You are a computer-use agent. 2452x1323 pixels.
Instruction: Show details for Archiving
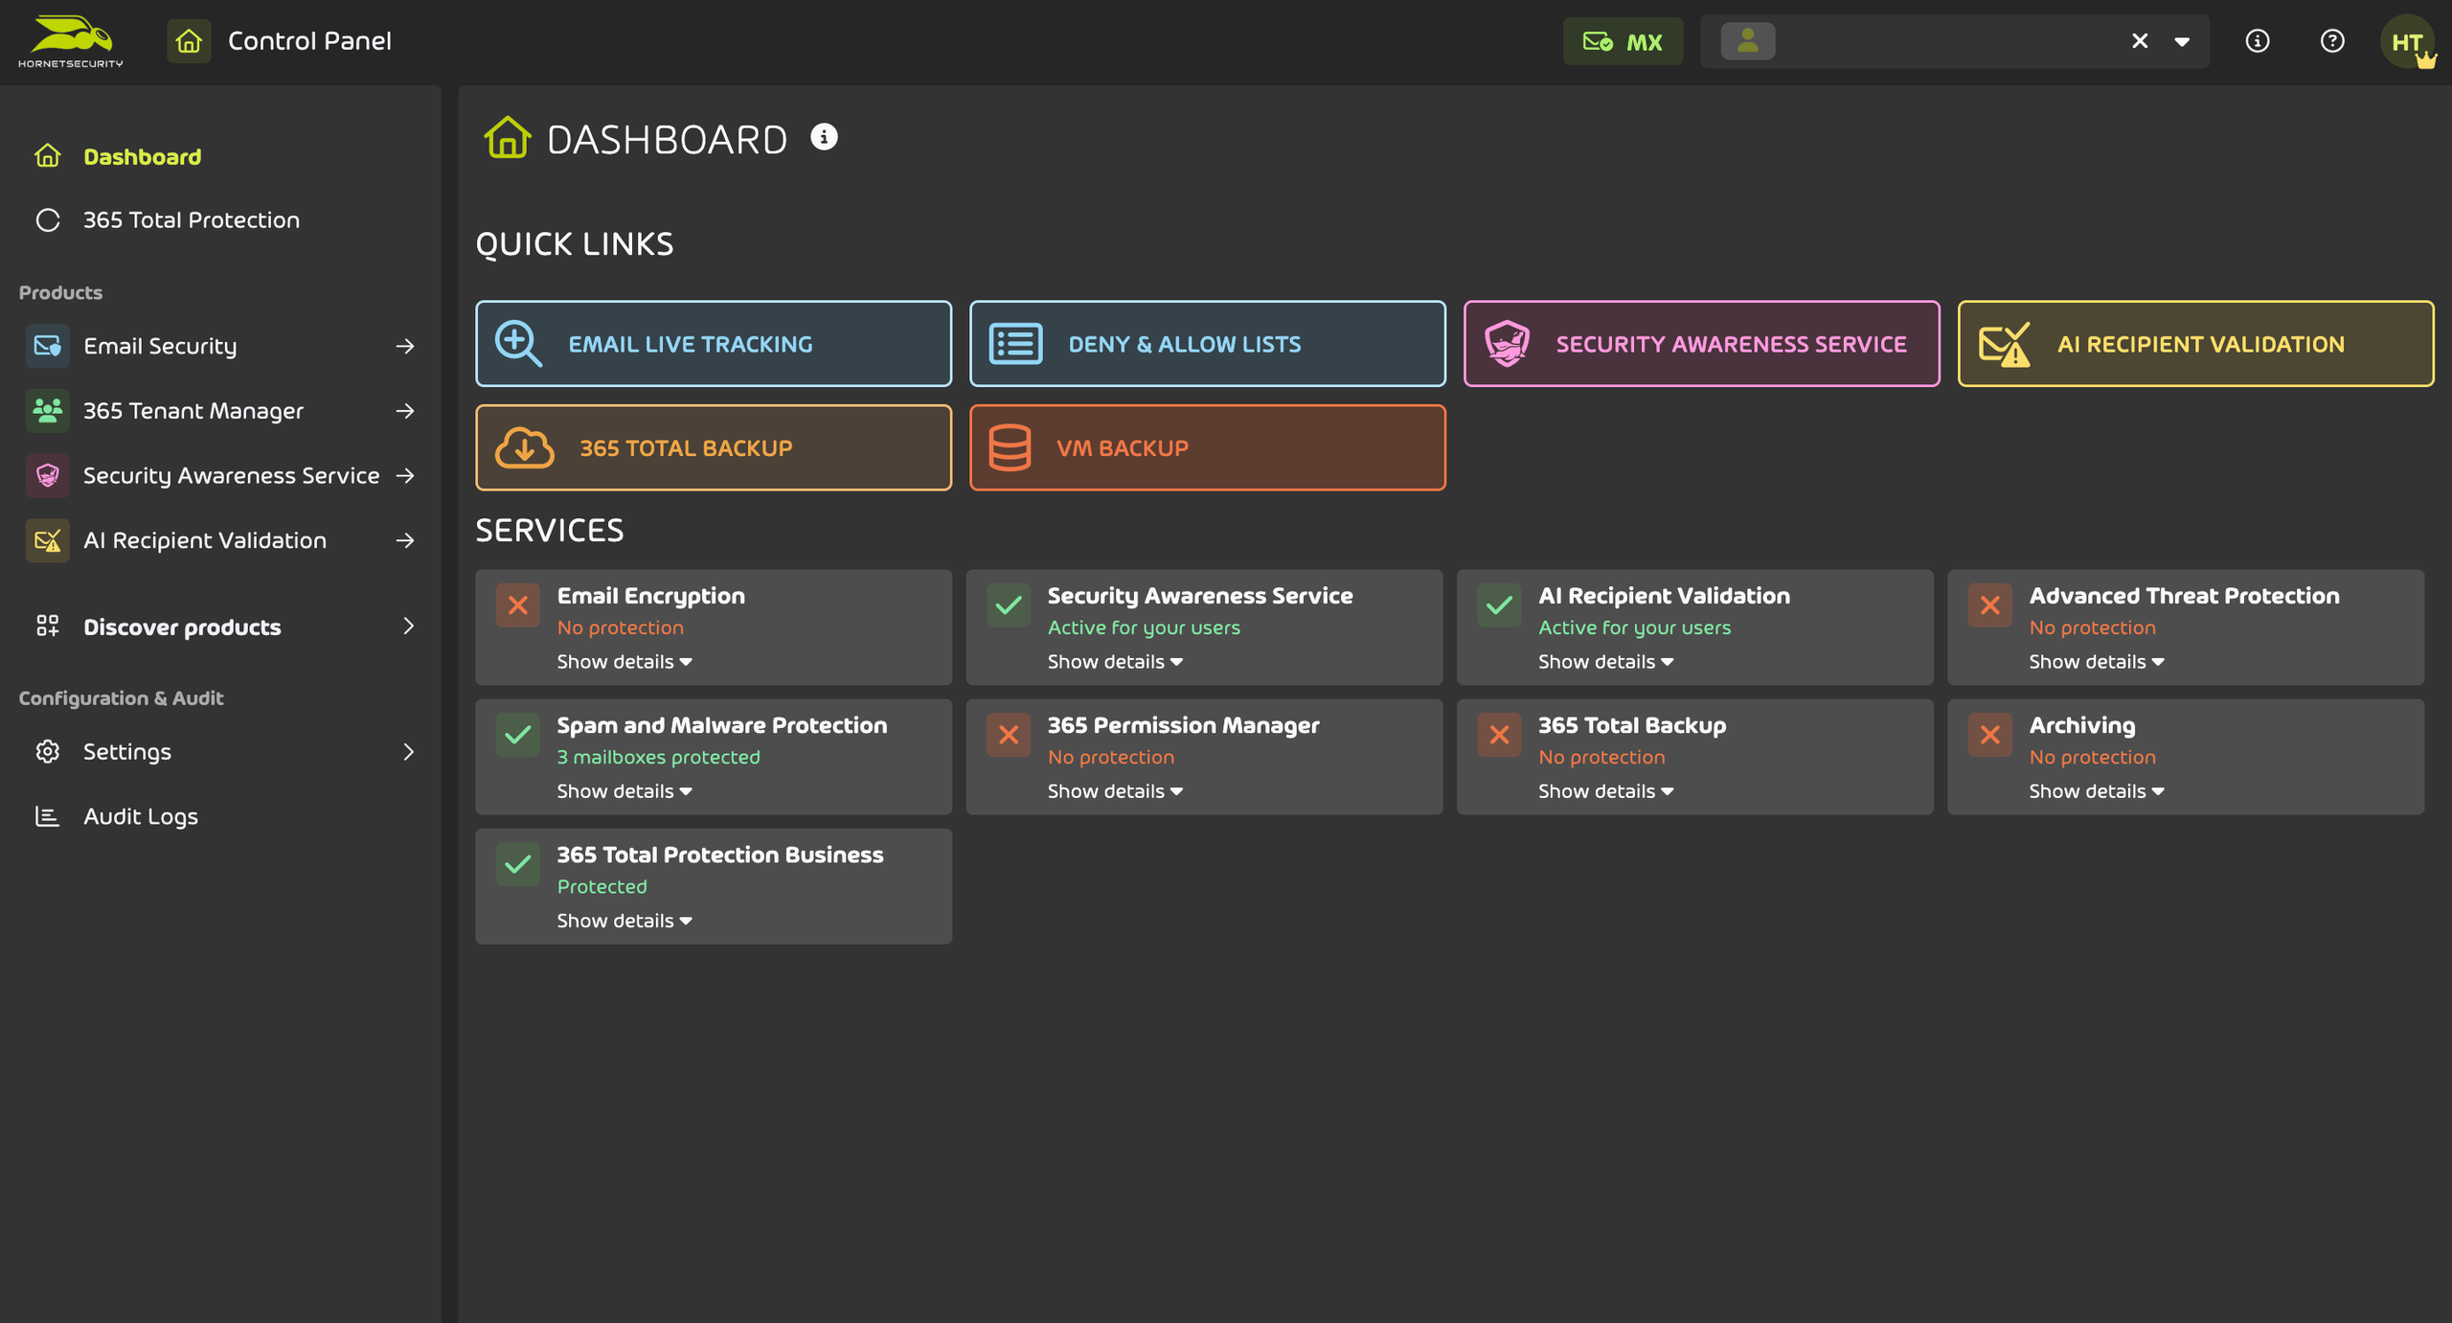pyautogui.click(x=2097, y=791)
